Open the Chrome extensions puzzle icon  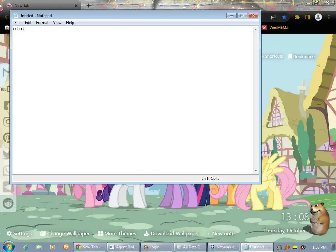click(x=297, y=17)
